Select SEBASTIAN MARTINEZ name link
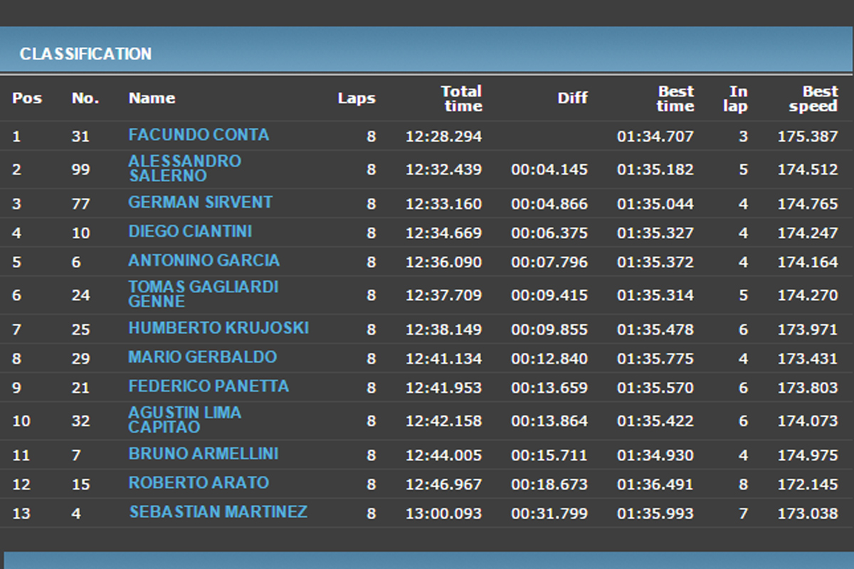This screenshot has height=569, width=854. tap(218, 511)
